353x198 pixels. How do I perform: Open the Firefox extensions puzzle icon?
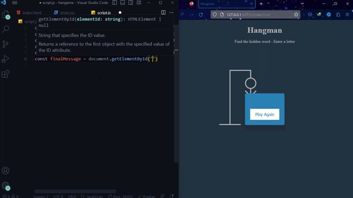[x=338, y=15]
